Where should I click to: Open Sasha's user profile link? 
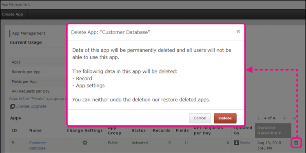click(x=245, y=143)
